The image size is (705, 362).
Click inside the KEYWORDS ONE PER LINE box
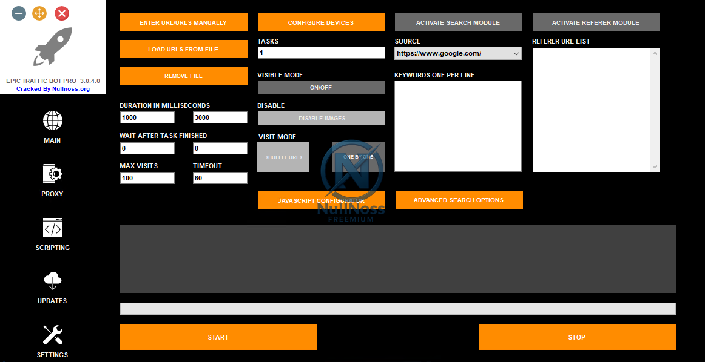457,125
